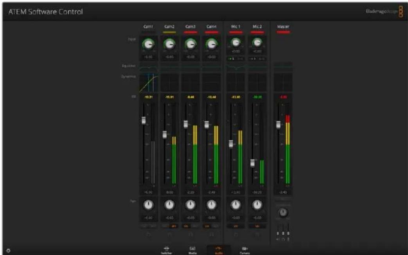Click the Cam1 fader handle
This screenshot has height=255, width=408.
[144, 120]
